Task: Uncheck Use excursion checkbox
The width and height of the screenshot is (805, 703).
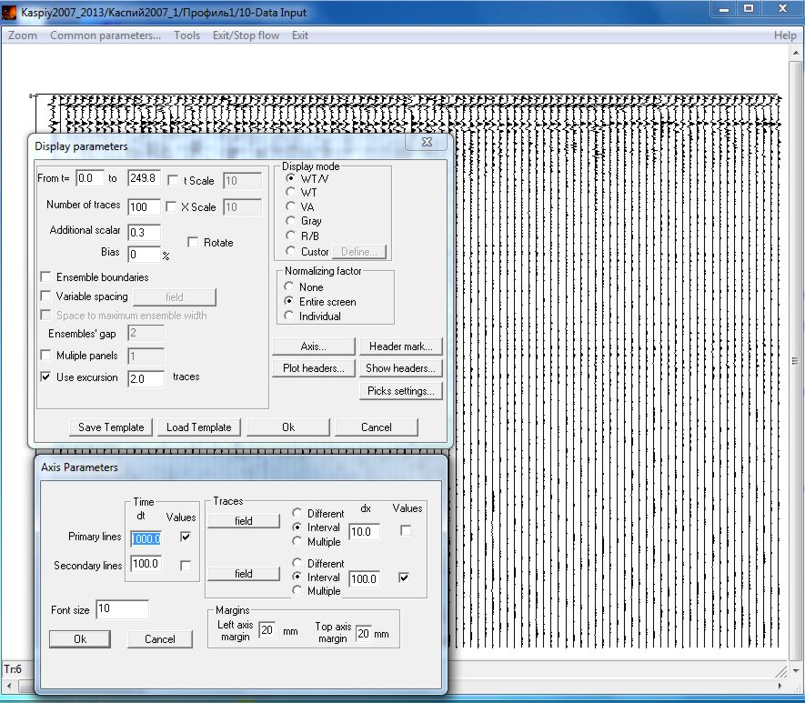Action: [45, 377]
